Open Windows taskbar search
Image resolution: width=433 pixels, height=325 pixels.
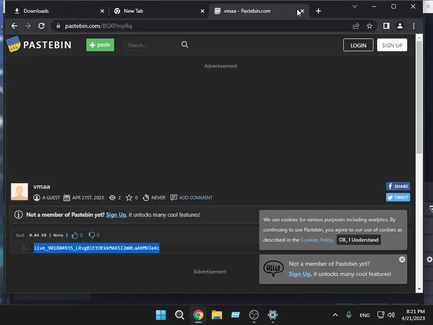click(179, 315)
